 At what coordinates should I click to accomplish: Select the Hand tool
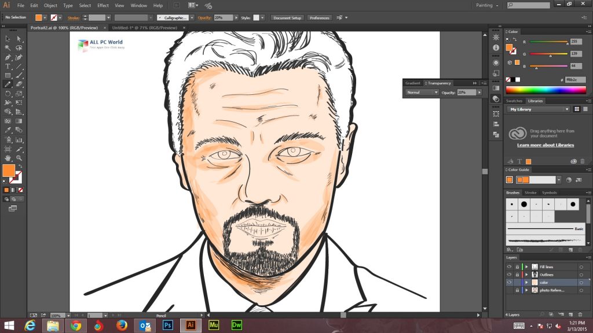pyautogui.click(x=8, y=157)
